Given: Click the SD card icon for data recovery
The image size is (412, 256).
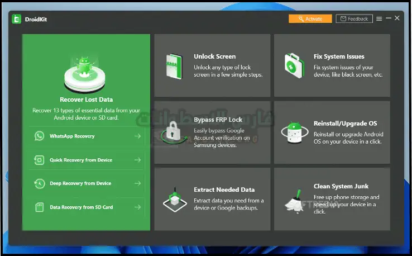Looking at the screenshot, I should coord(39,207).
